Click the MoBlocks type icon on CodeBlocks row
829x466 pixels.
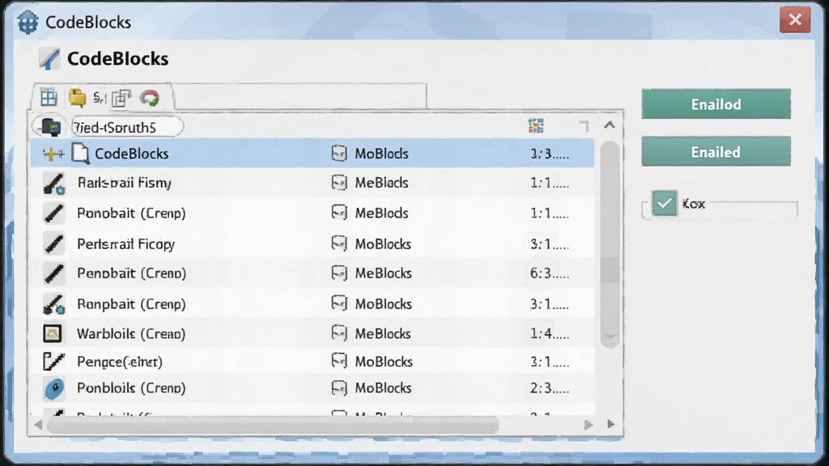[339, 153]
